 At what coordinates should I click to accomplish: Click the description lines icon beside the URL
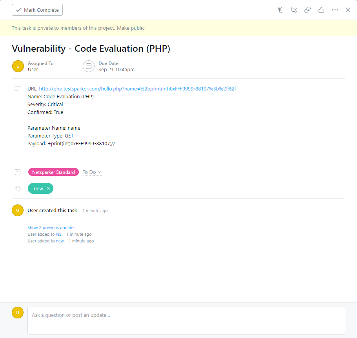click(x=17, y=88)
